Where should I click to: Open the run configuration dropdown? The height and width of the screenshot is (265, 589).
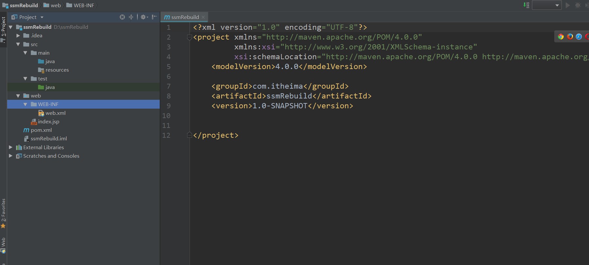tap(547, 5)
